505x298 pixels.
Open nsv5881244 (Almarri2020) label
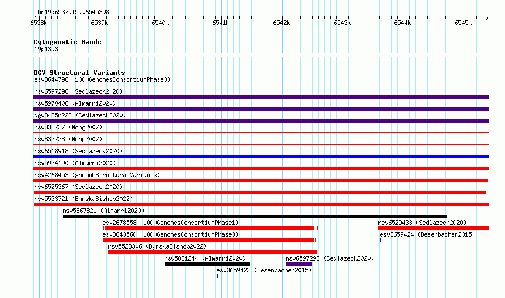coord(205,258)
